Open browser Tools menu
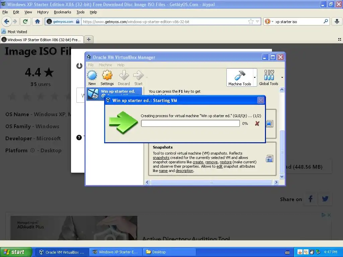The width and height of the screenshot is (343, 257). tap(80, 12)
